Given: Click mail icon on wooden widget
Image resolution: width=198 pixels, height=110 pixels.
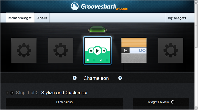Looking at the screenshot, I should pos(144,50).
